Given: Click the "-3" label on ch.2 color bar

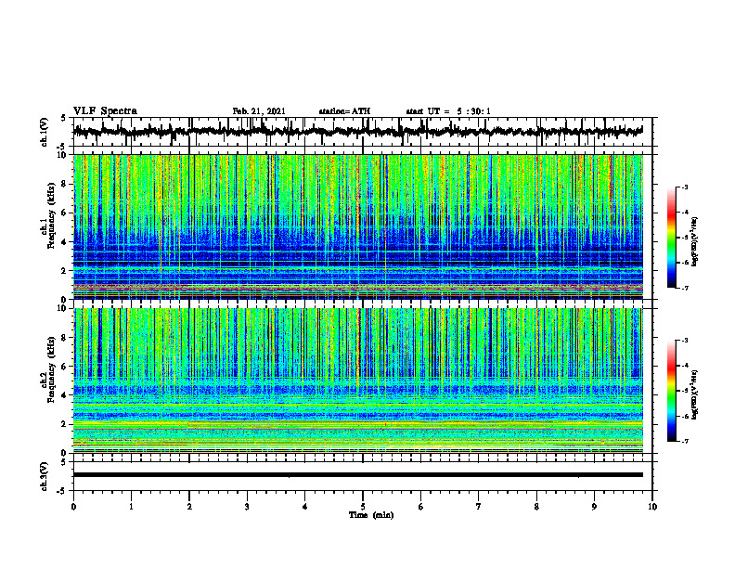Looking at the screenshot, I should pos(684,341).
